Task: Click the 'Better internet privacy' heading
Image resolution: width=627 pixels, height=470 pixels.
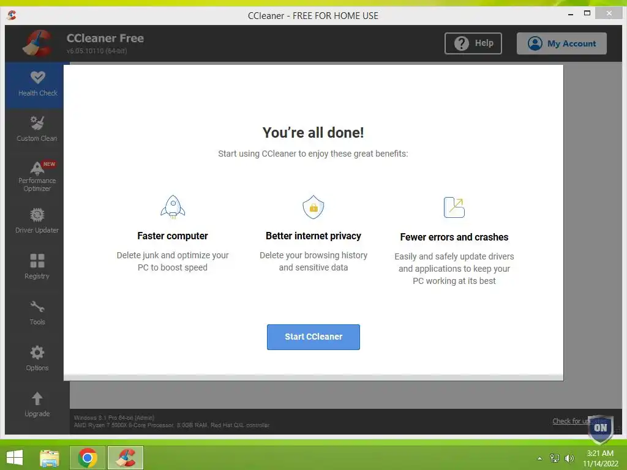Action: 313,236
